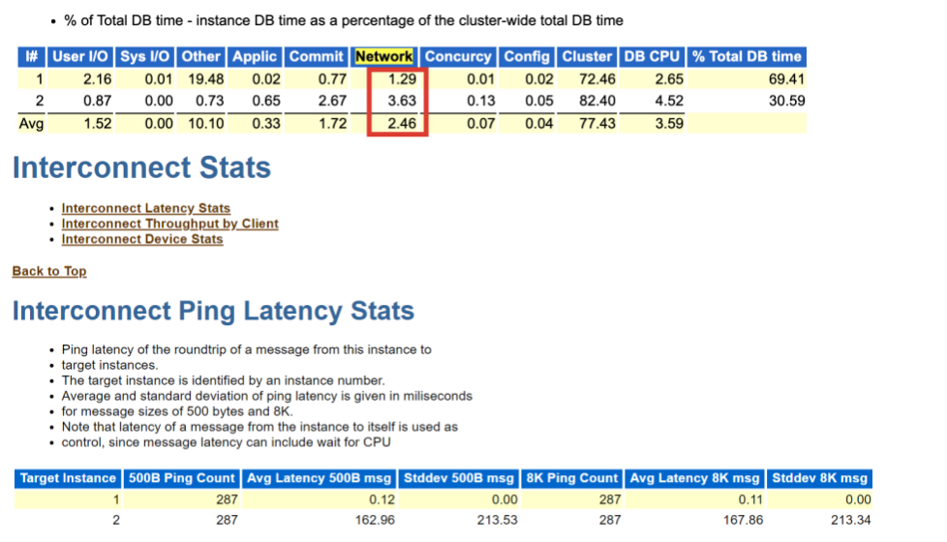
Task: Select the DB CPU column header
Action: pos(652,57)
